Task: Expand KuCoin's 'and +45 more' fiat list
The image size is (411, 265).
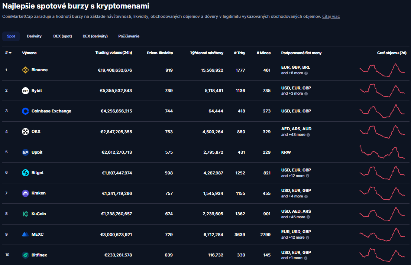Action: pyautogui.click(x=293, y=217)
